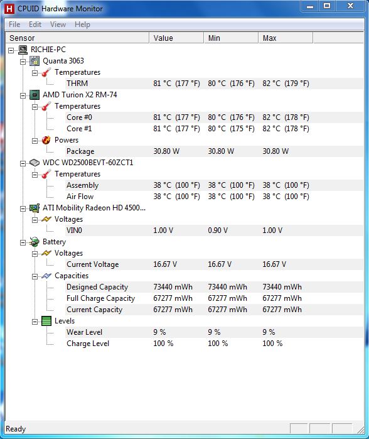Select the Core #1 row
The image size is (369, 439).
(x=214, y=129)
